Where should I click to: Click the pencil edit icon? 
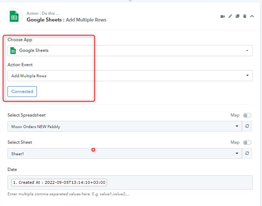click(x=230, y=16)
